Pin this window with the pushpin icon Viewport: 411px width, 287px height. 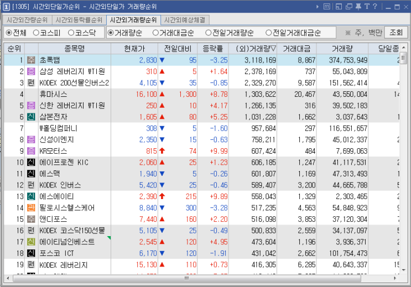[358, 7]
